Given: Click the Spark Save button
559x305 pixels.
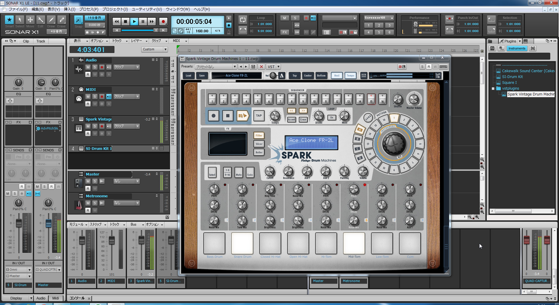Looking at the screenshot, I should point(202,76).
